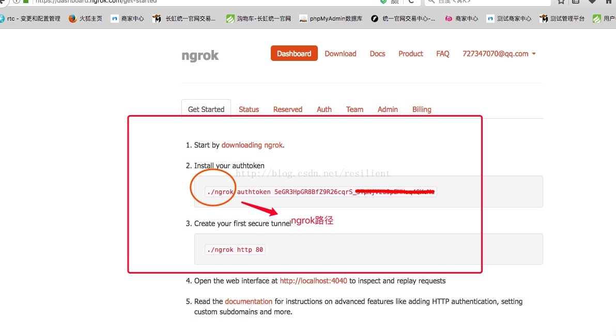This screenshot has width=616, height=336.
Task: Click Create your first secure tunnel text
Action: 242,223
